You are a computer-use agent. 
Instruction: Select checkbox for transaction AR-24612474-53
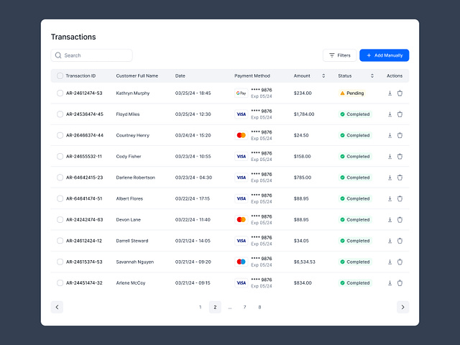click(60, 93)
